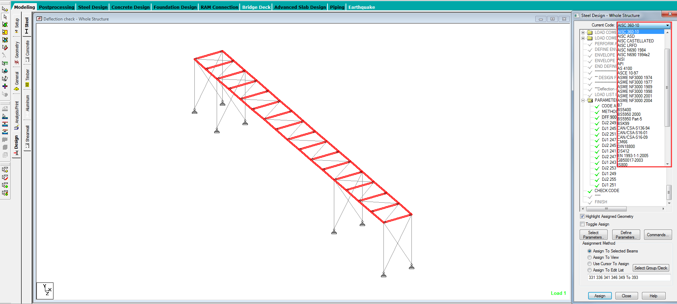Image resolution: width=677 pixels, height=304 pixels.
Task: Select the CHECK CODE tree item
Action: click(607, 191)
